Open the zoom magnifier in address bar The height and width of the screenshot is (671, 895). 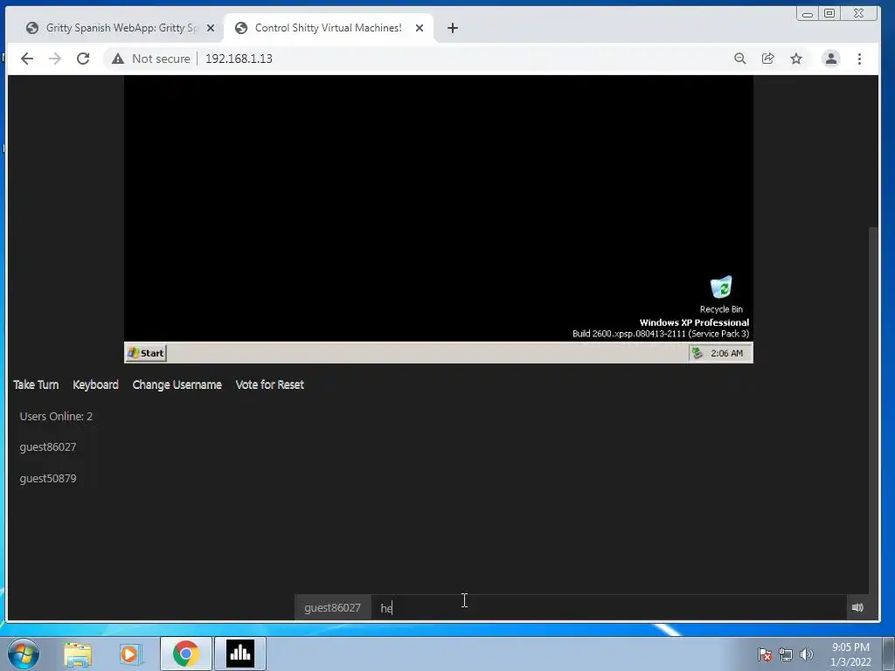tap(739, 59)
